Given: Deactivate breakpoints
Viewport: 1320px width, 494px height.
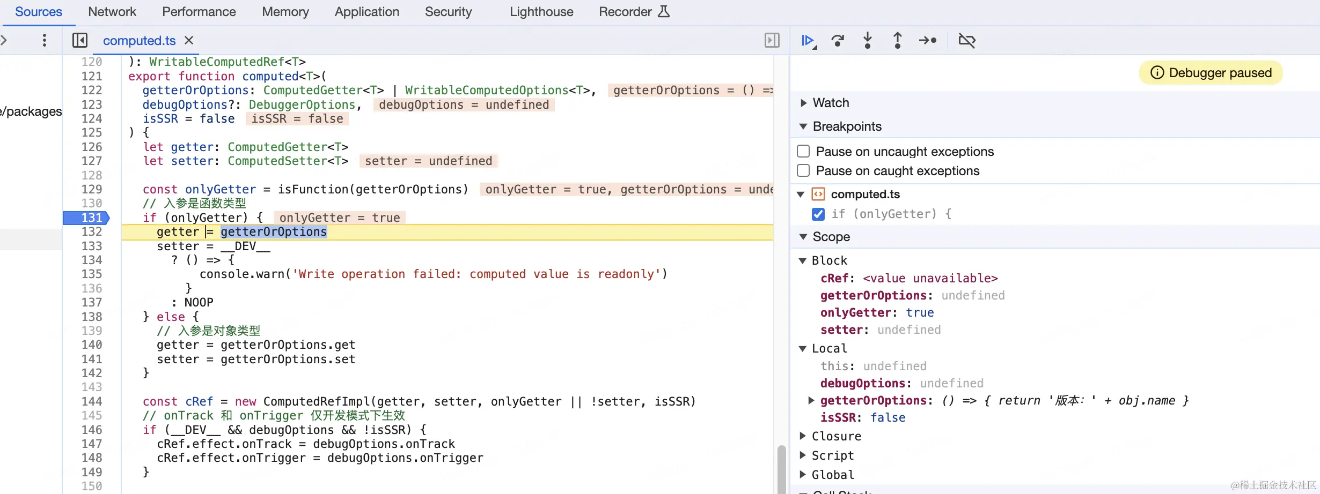Looking at the screenshot, I should (967, 41).
